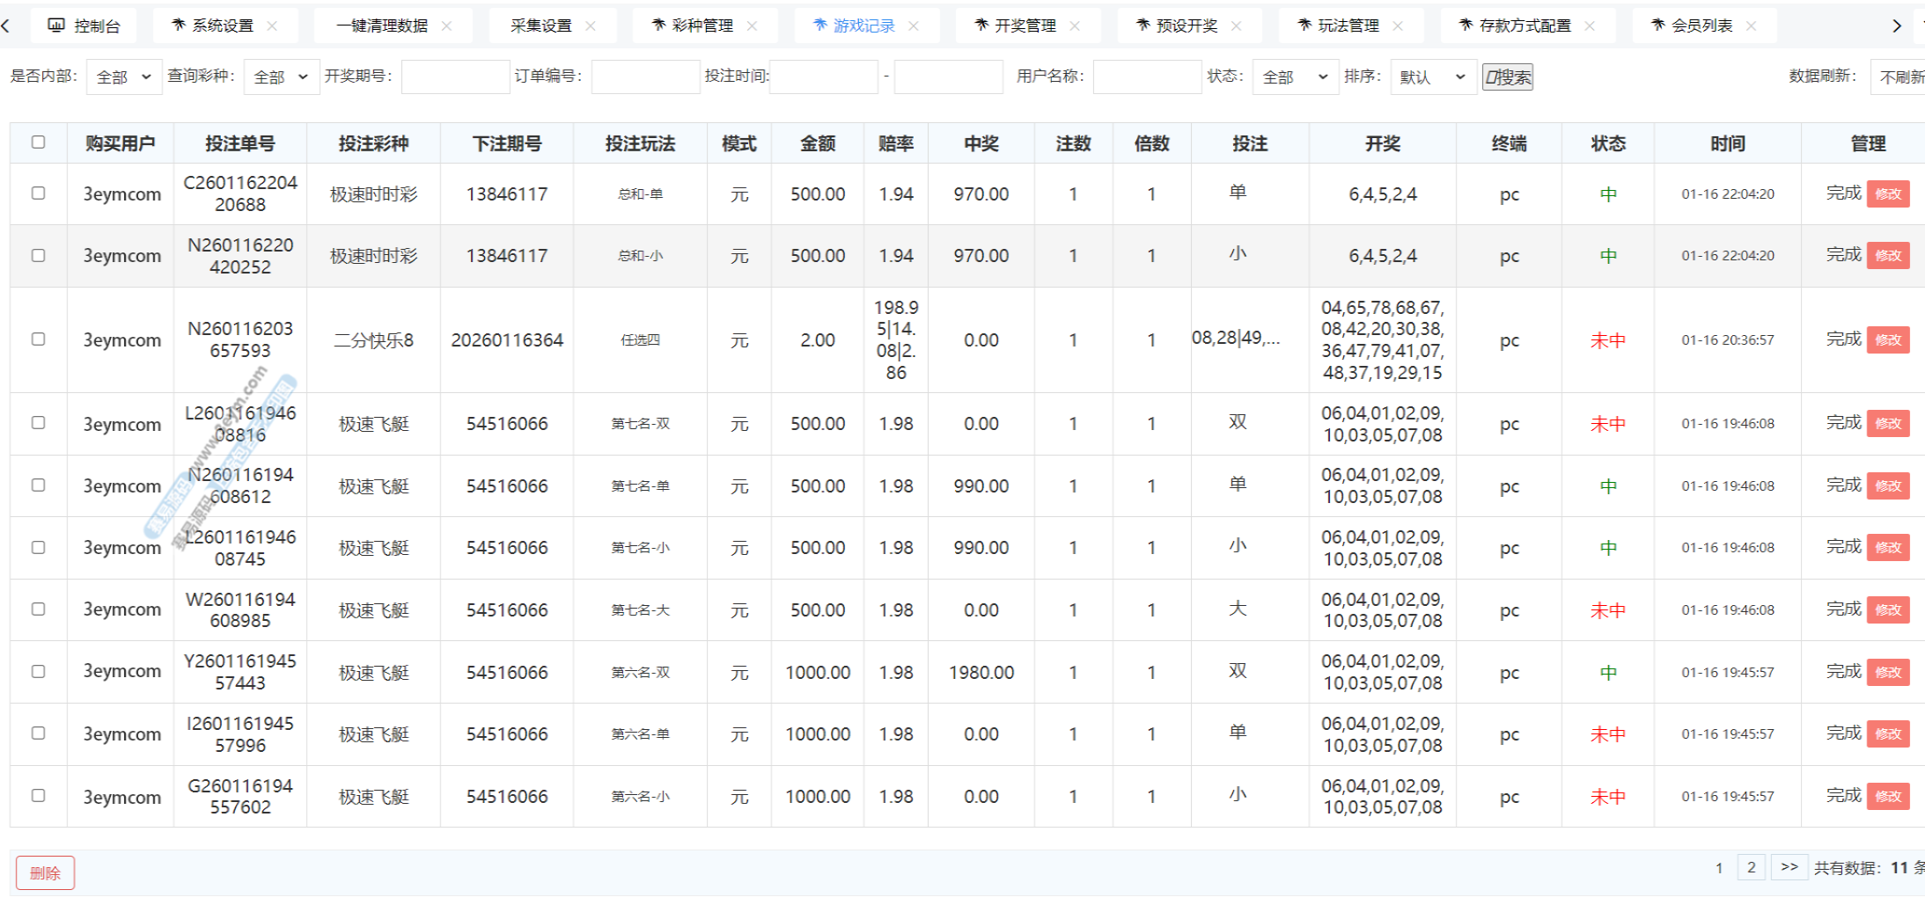1925x912 pixels.
Task: Open the 是否内部 dropdown
Action: (x=124, y=77)
